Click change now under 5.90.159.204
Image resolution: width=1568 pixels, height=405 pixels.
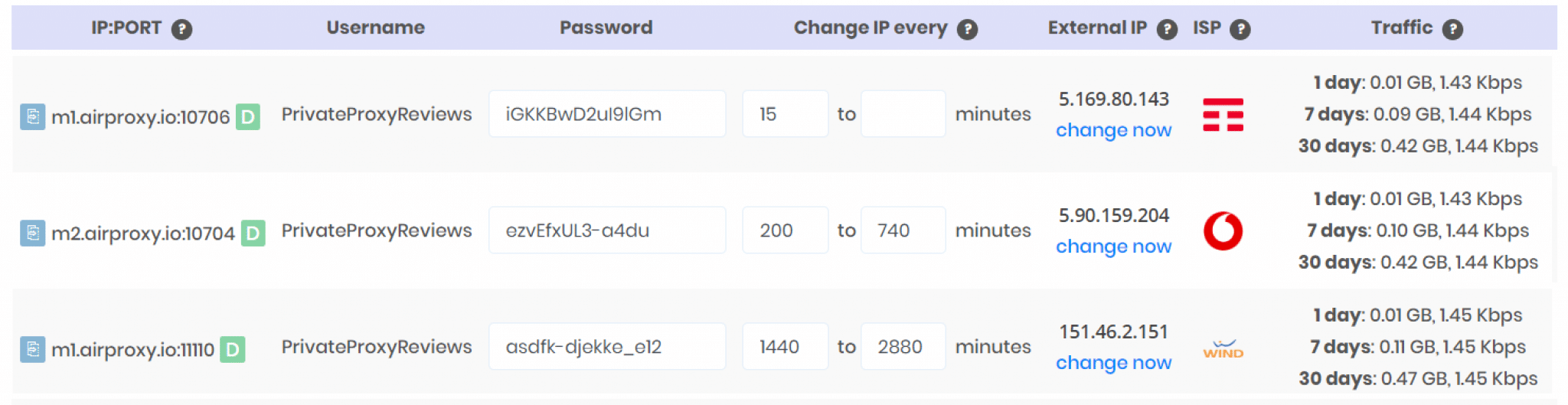point(1113,247)
